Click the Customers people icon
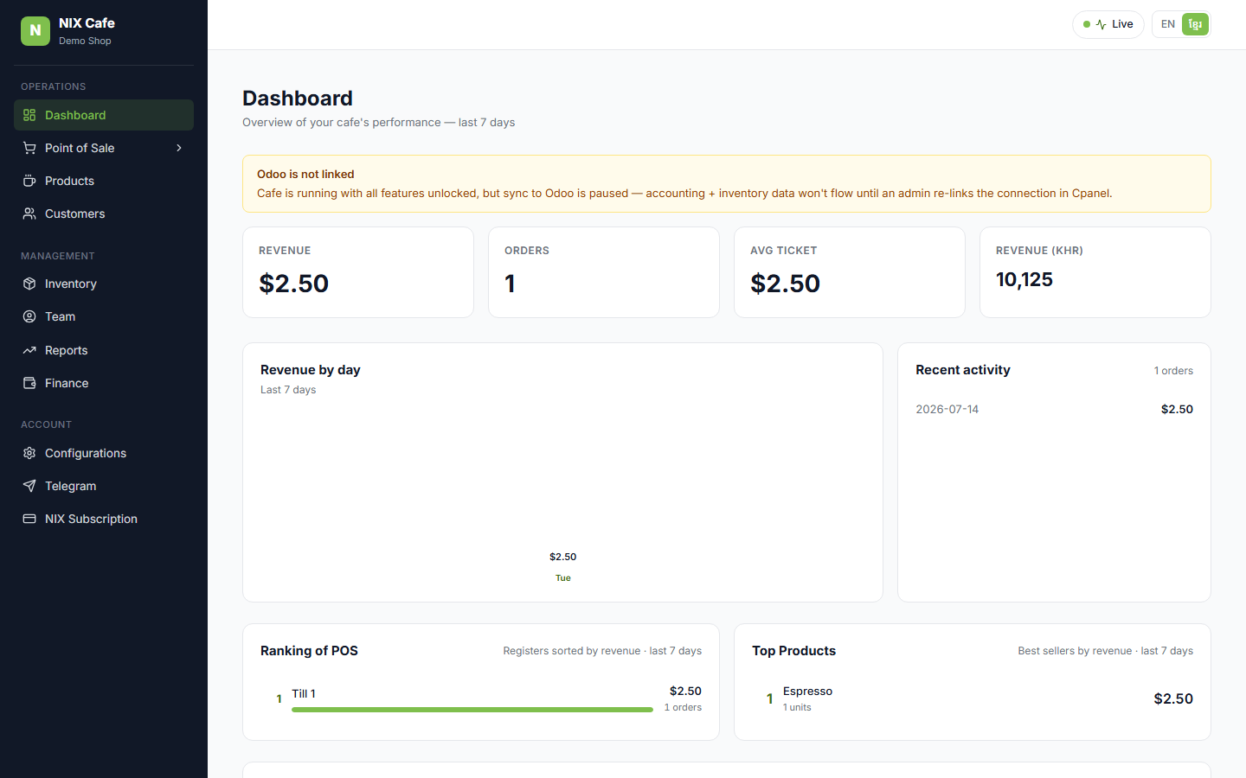This screenshot has height=778, width=1246. [29, 214]
